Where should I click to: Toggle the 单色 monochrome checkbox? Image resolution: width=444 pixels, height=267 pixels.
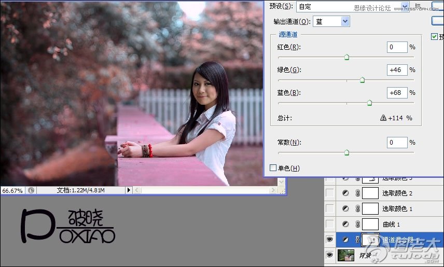point(273,168)
